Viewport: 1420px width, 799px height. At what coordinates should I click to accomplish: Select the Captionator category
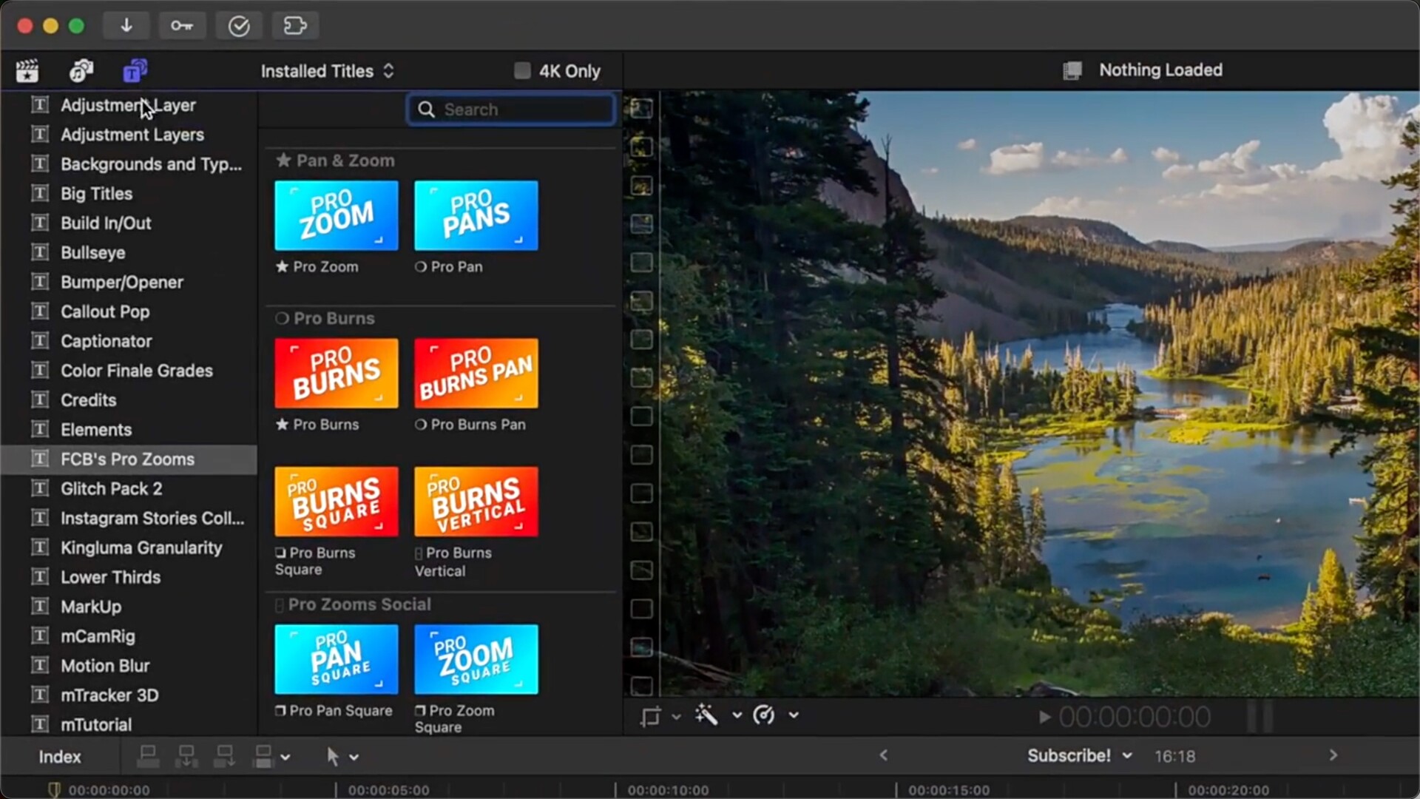pyautogui.click(x=129, y=341)
